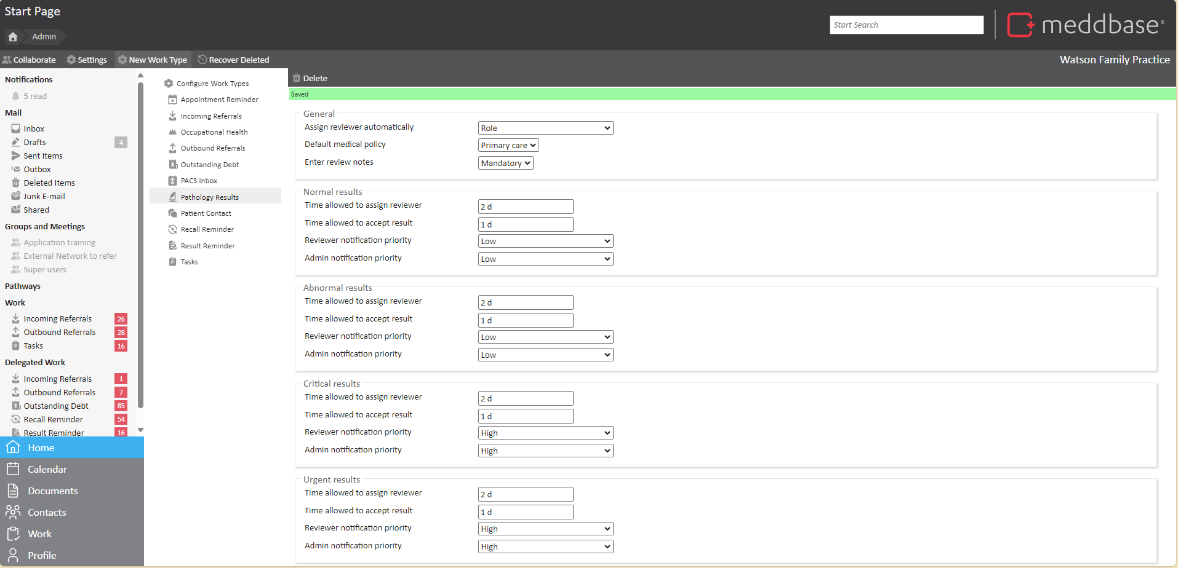Click the meddbase logo icon

[x=1020, y=25]
